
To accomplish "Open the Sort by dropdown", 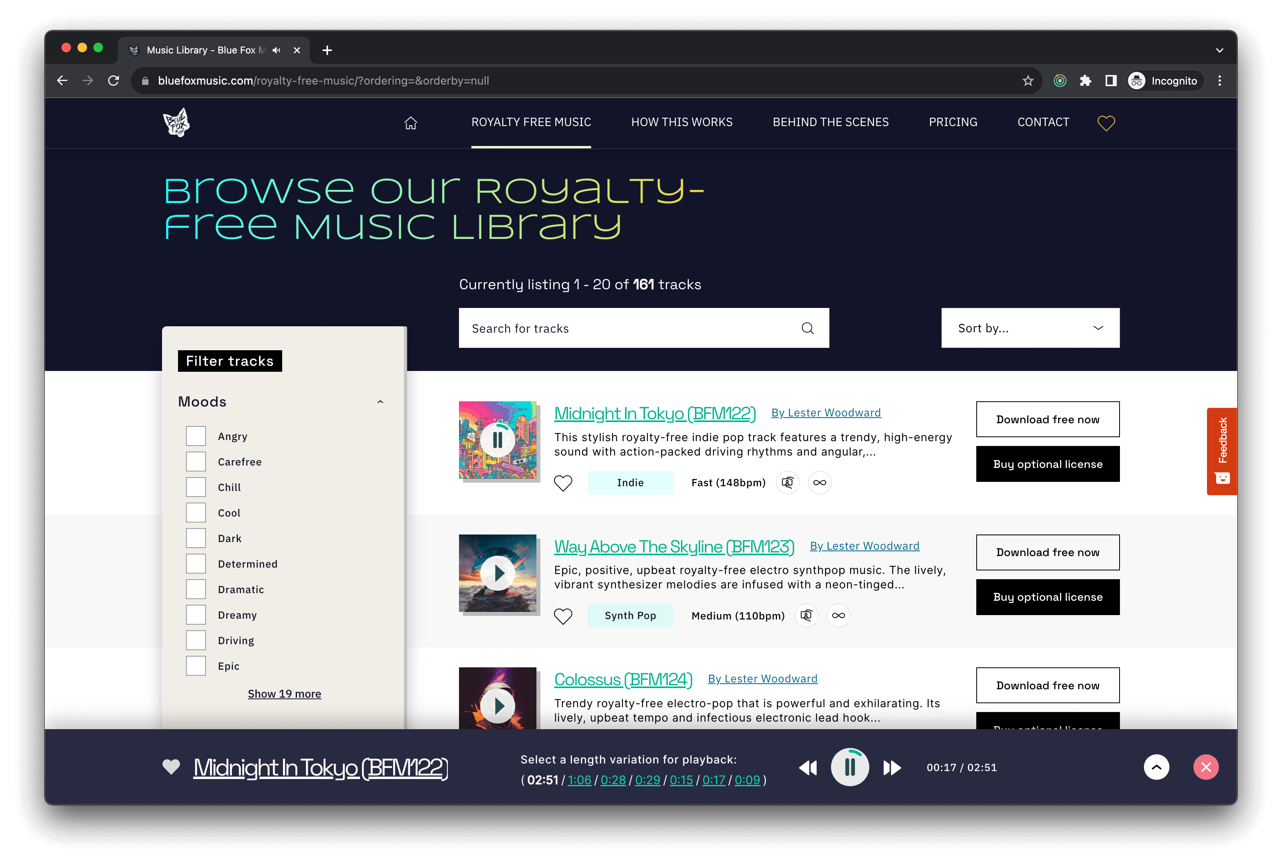I will tap(1029, 328).
